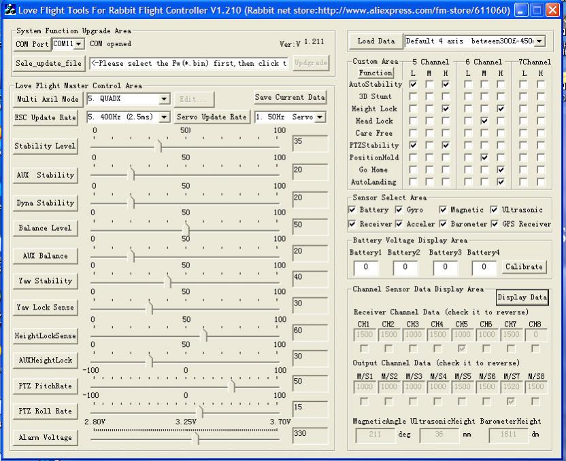This screenshot has width=566, height=461.
Task: Click the PTZ PitchRate button
Action: [45, 386]
